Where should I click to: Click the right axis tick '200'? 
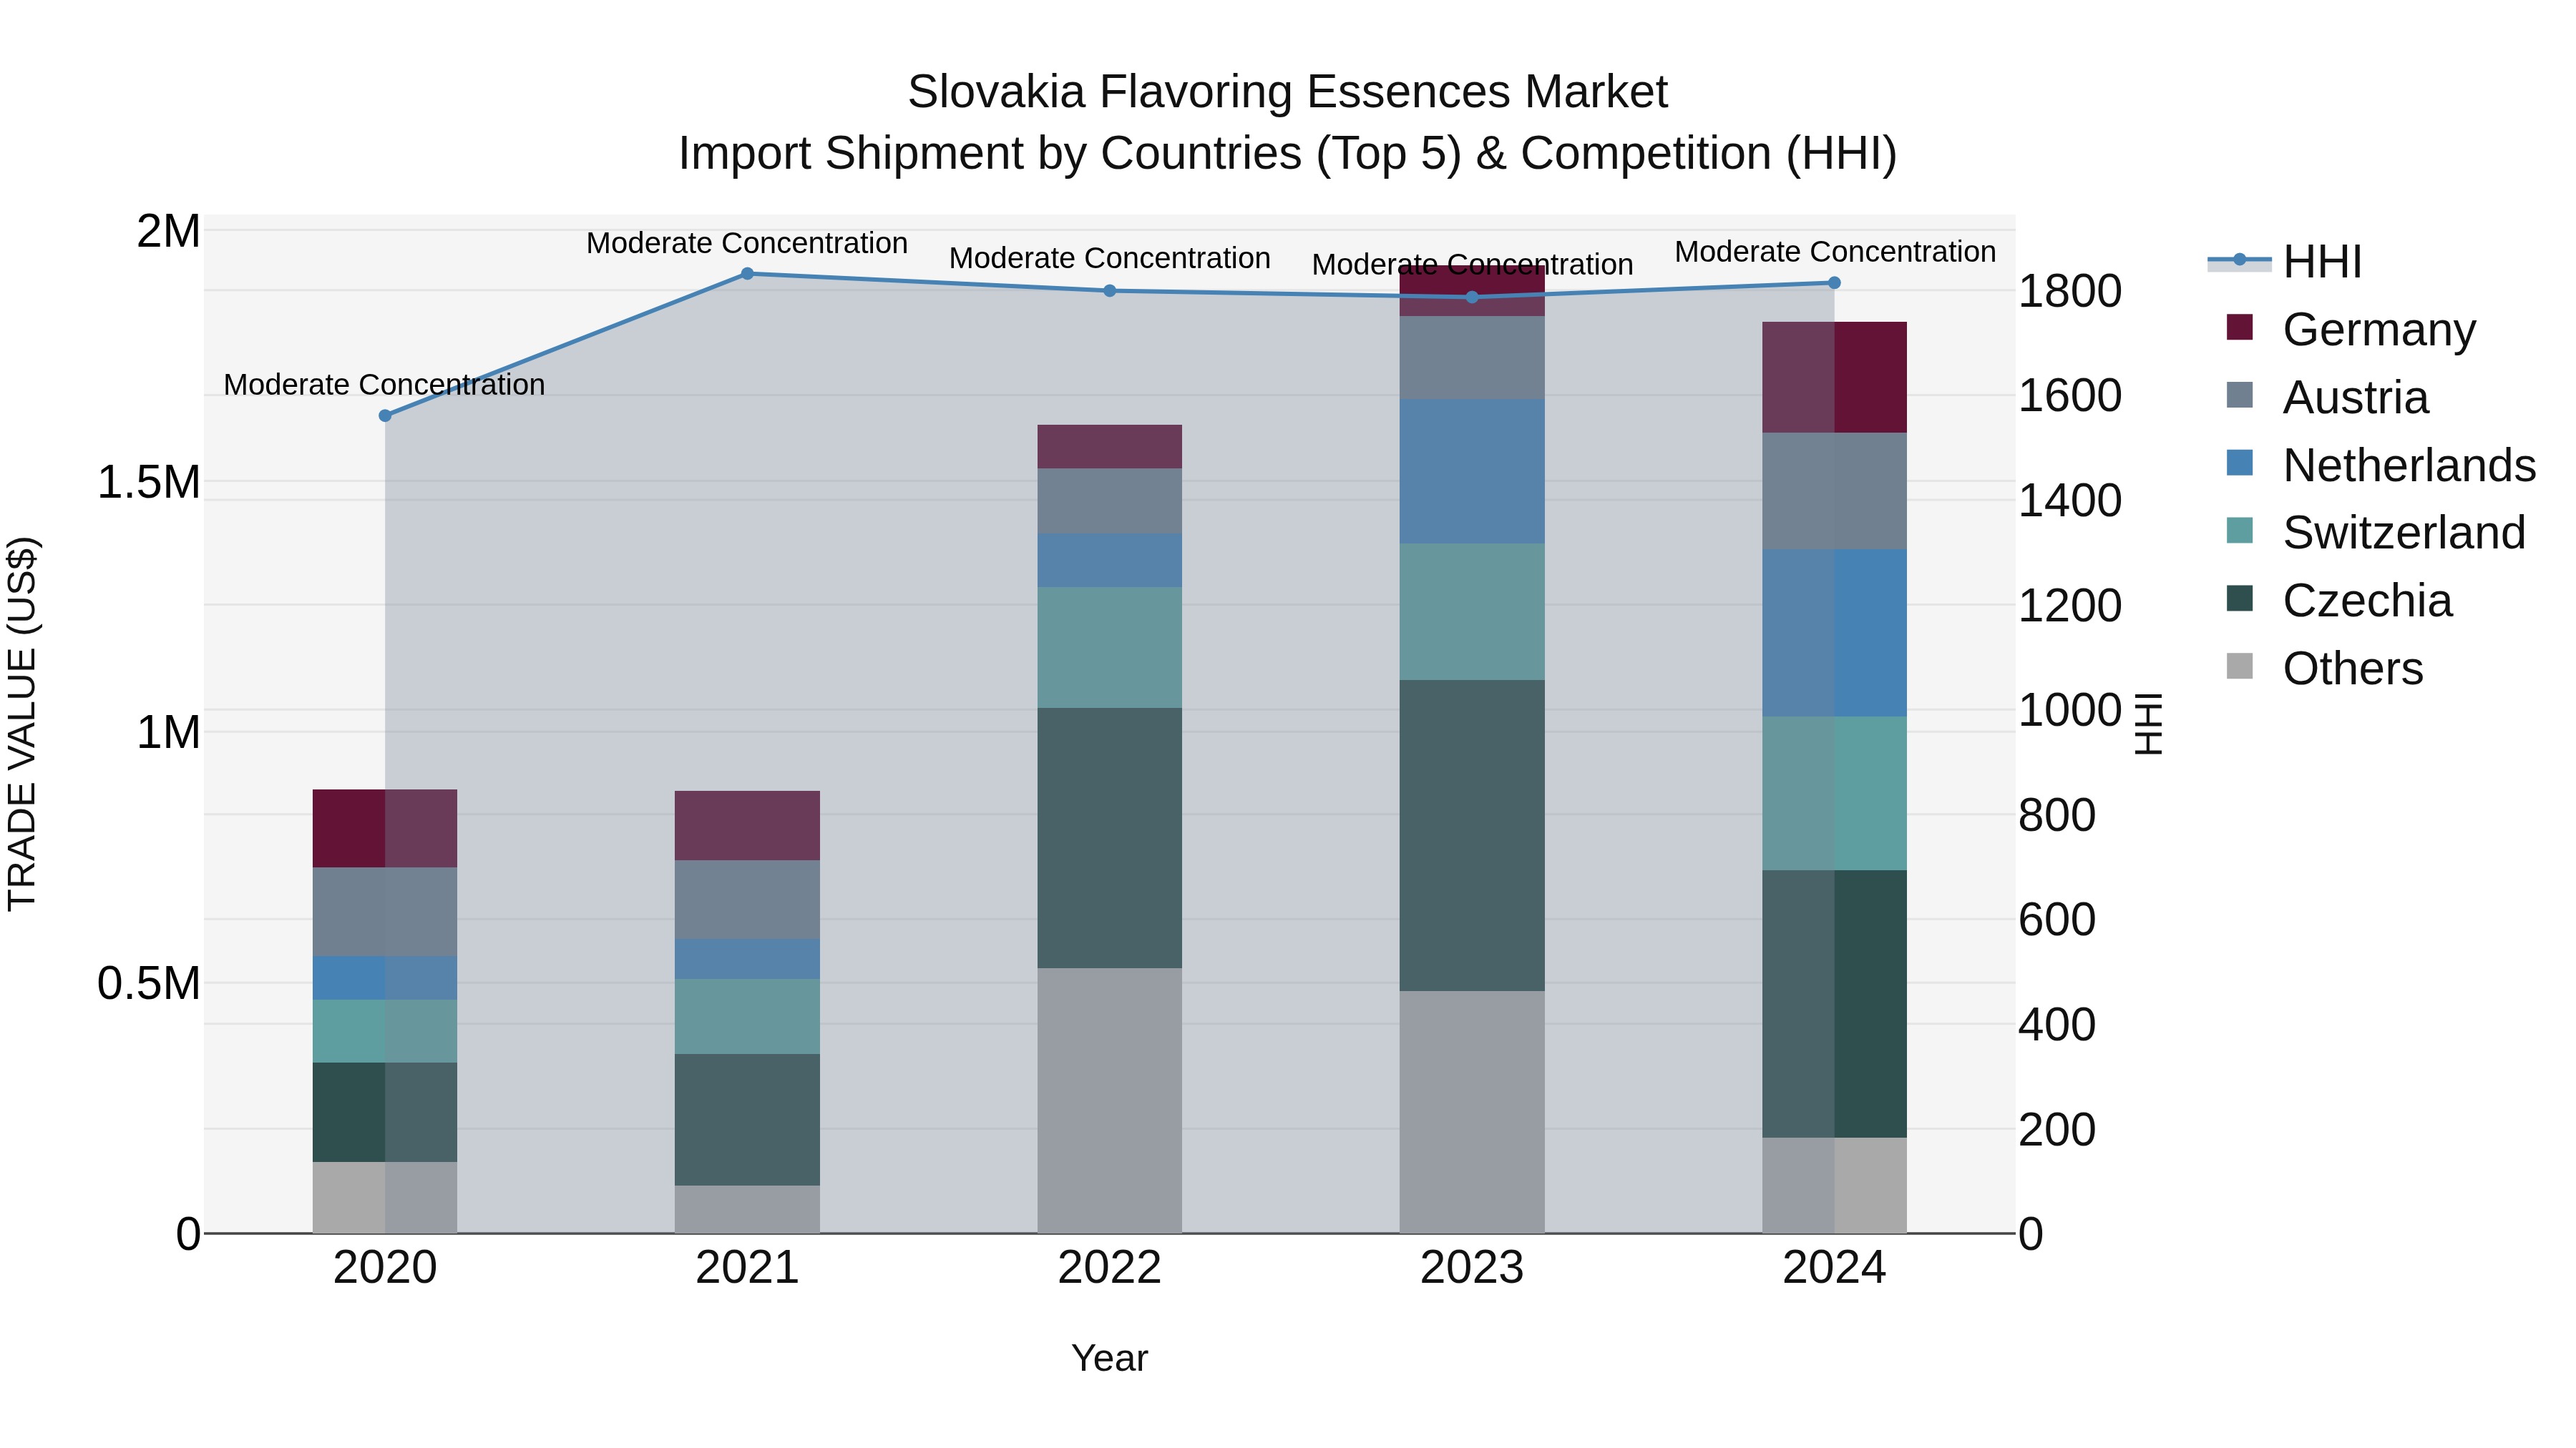click(x=2057, y=1129)
